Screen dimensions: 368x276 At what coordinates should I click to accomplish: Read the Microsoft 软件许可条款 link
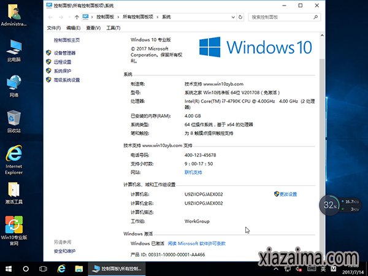point(197,243)
